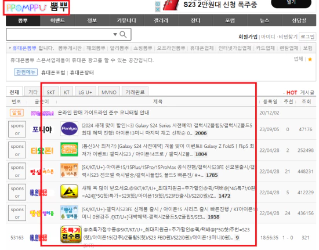Click the 로그인 button
Image resolution: width=319 pixels, height=250 pixels.
pos(307,37)
